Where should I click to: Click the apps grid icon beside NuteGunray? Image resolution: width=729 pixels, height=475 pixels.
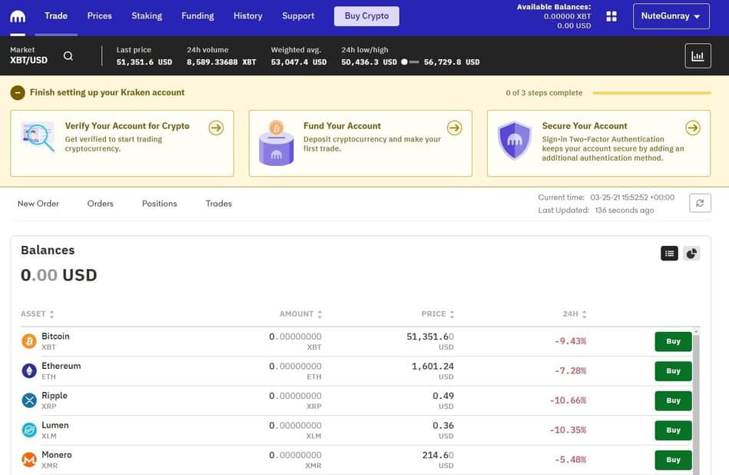tap(611, 15)
